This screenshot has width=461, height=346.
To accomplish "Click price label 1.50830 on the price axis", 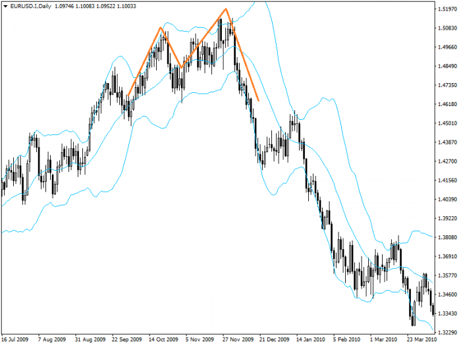I will [x=447, y=28].
